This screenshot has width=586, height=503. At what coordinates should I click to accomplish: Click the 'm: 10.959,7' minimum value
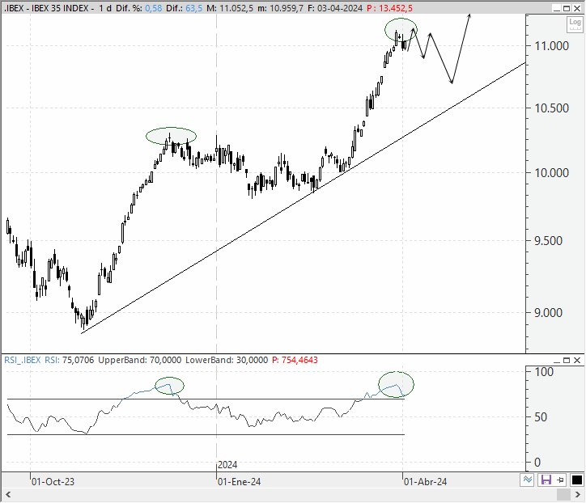point(280,8)
